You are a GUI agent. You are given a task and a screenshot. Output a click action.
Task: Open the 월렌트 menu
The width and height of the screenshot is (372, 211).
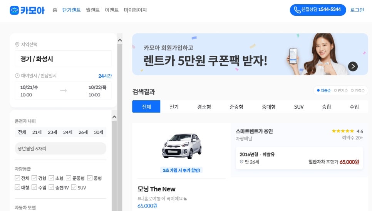coord(93,10)
